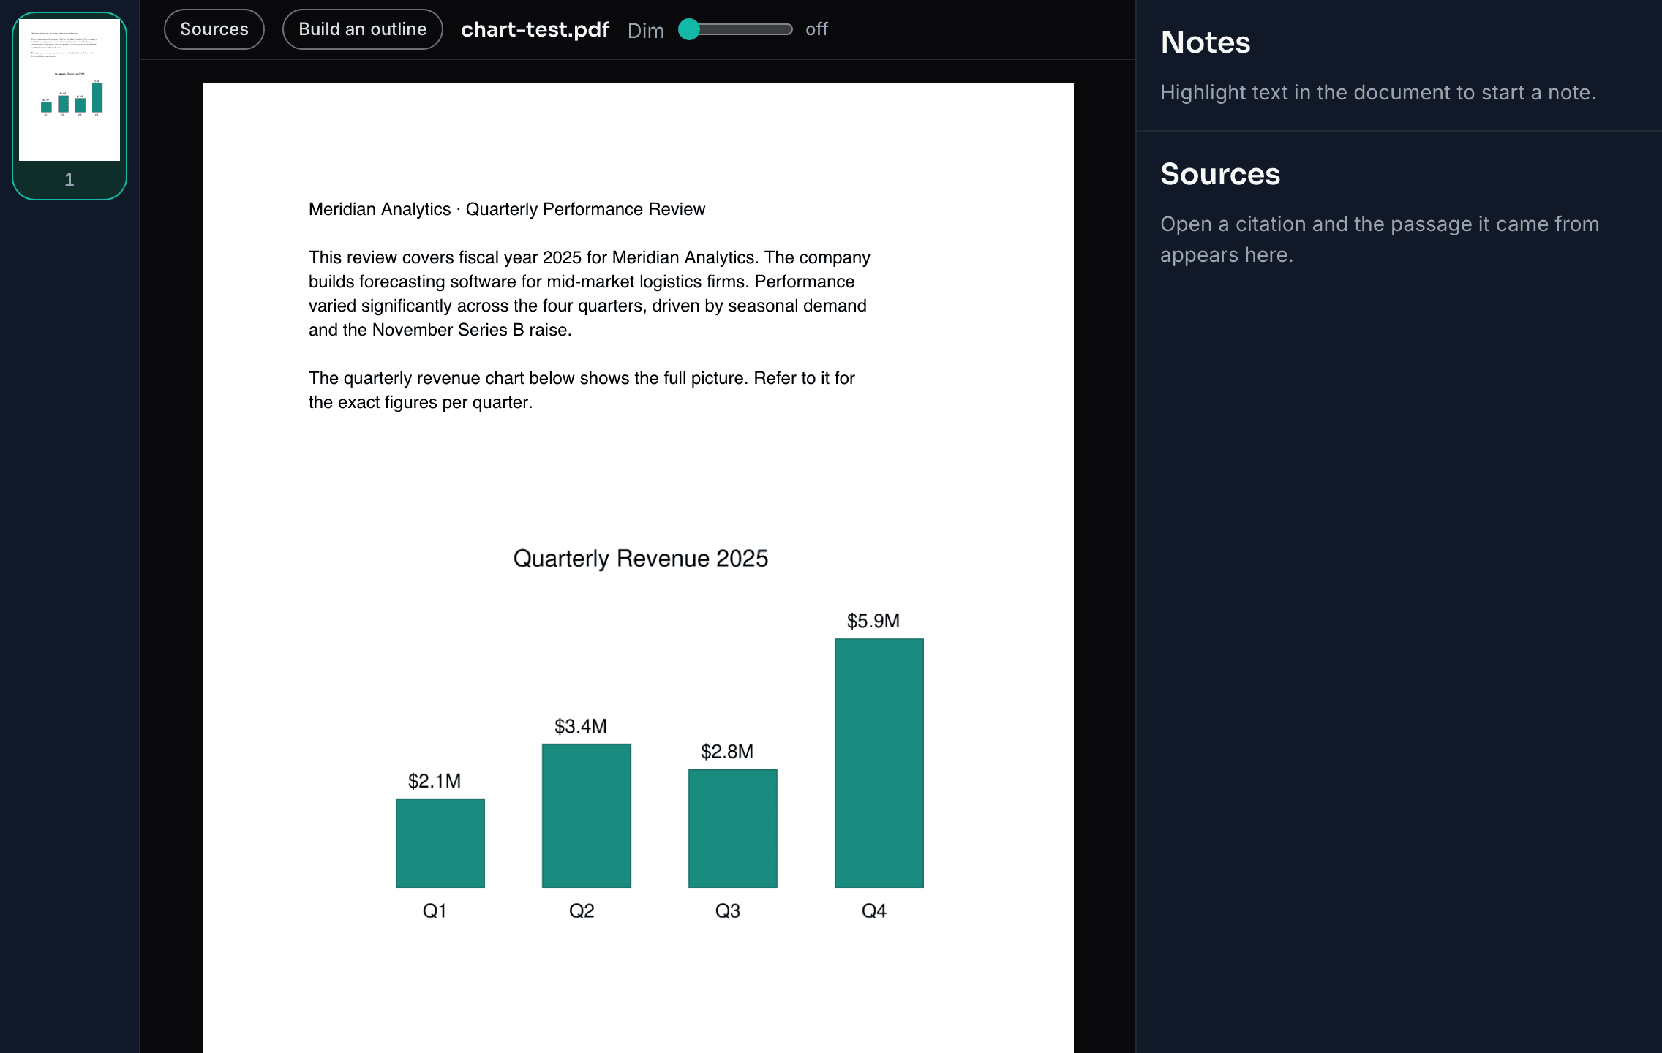Click the Quarterly Revenue 2025 chart title

pyautogui.click(x=640, y=559)
